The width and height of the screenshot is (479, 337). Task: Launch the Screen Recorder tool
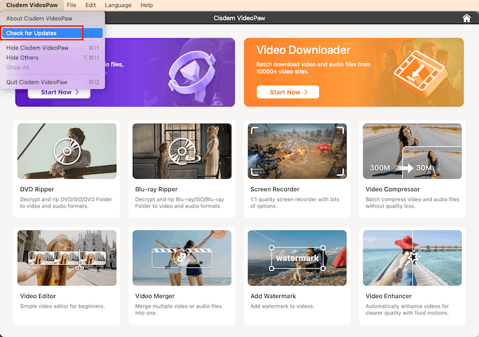(297, 151)
